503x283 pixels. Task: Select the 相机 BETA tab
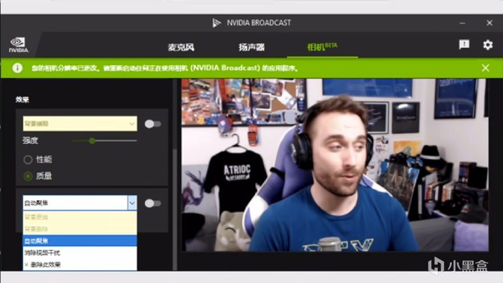pos(322,47)
